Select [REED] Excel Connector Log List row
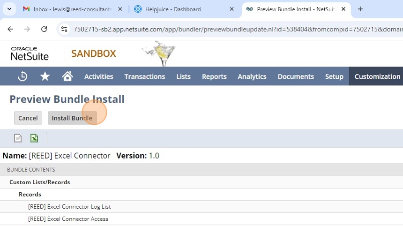The width and height of the screenshot is (403, 226). click(201, 207)
